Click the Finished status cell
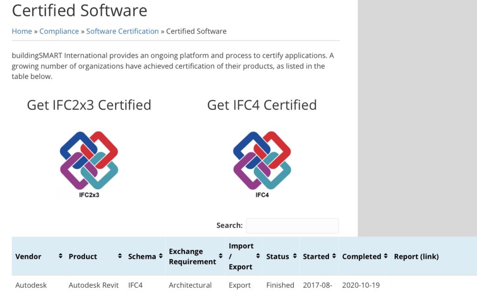The height and width of the screenshot is (291, 477). [280, 285]
